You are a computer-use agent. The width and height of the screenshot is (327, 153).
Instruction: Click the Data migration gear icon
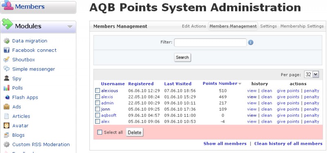pyautogui.click(x=7, y=41)
